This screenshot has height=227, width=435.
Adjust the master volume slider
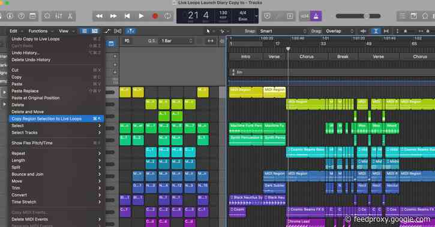pos(358,16)
